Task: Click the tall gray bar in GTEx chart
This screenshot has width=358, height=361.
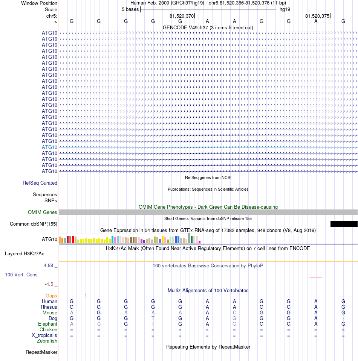Action: pyautogui.click(x=189, y=238)
